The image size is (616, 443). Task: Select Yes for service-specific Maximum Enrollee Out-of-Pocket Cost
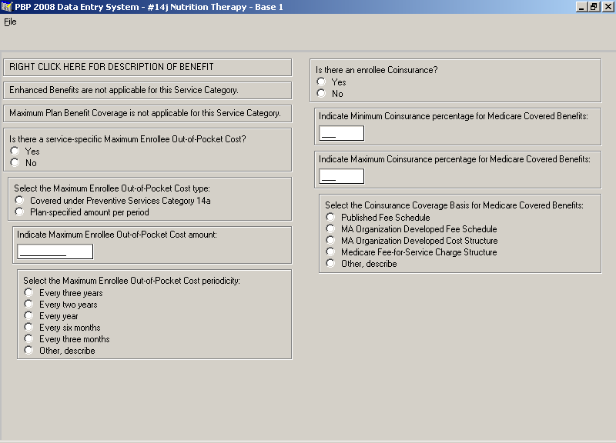tap(15, 151)
